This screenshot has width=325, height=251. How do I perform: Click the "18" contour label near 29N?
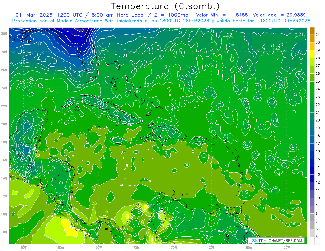point(38,43)
